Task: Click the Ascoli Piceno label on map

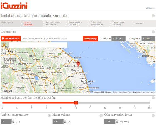Action: tap(79, 87)
